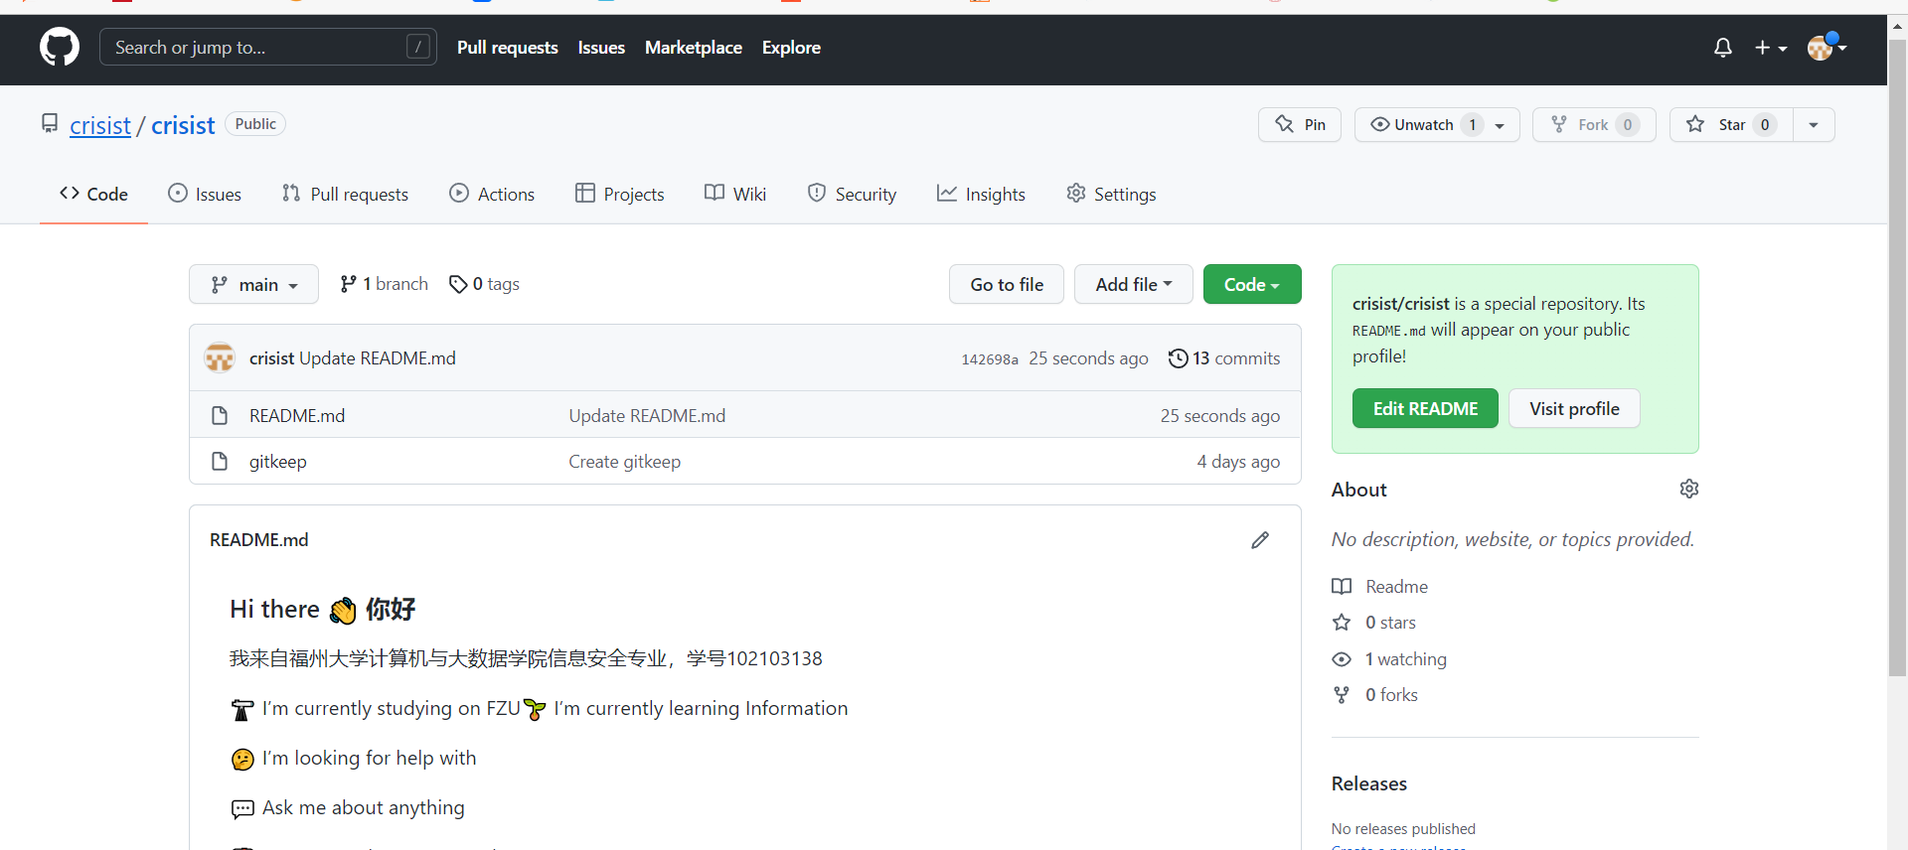Switch to the repository Issues tab

[x=205, y=194]
